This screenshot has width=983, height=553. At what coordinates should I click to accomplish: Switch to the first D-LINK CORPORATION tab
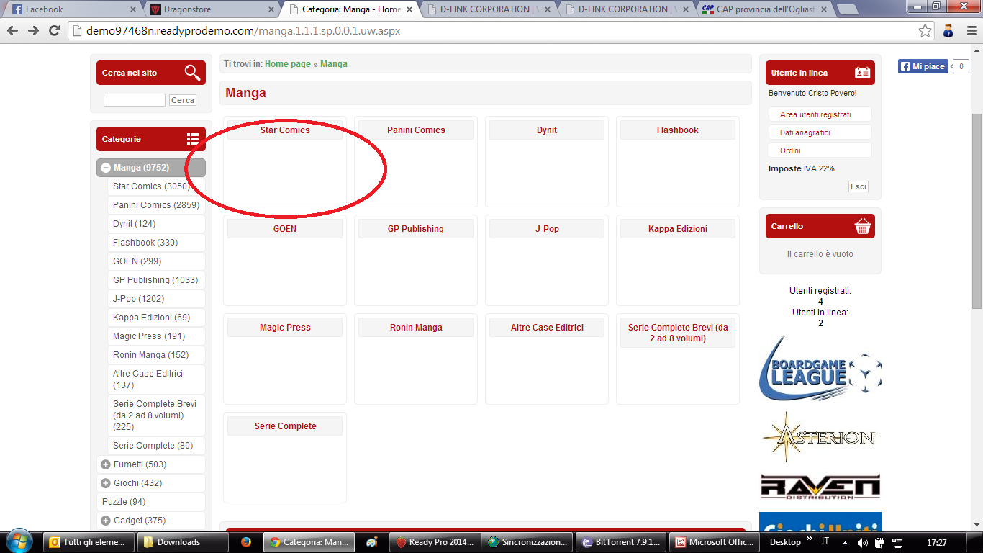pos(486,9)
